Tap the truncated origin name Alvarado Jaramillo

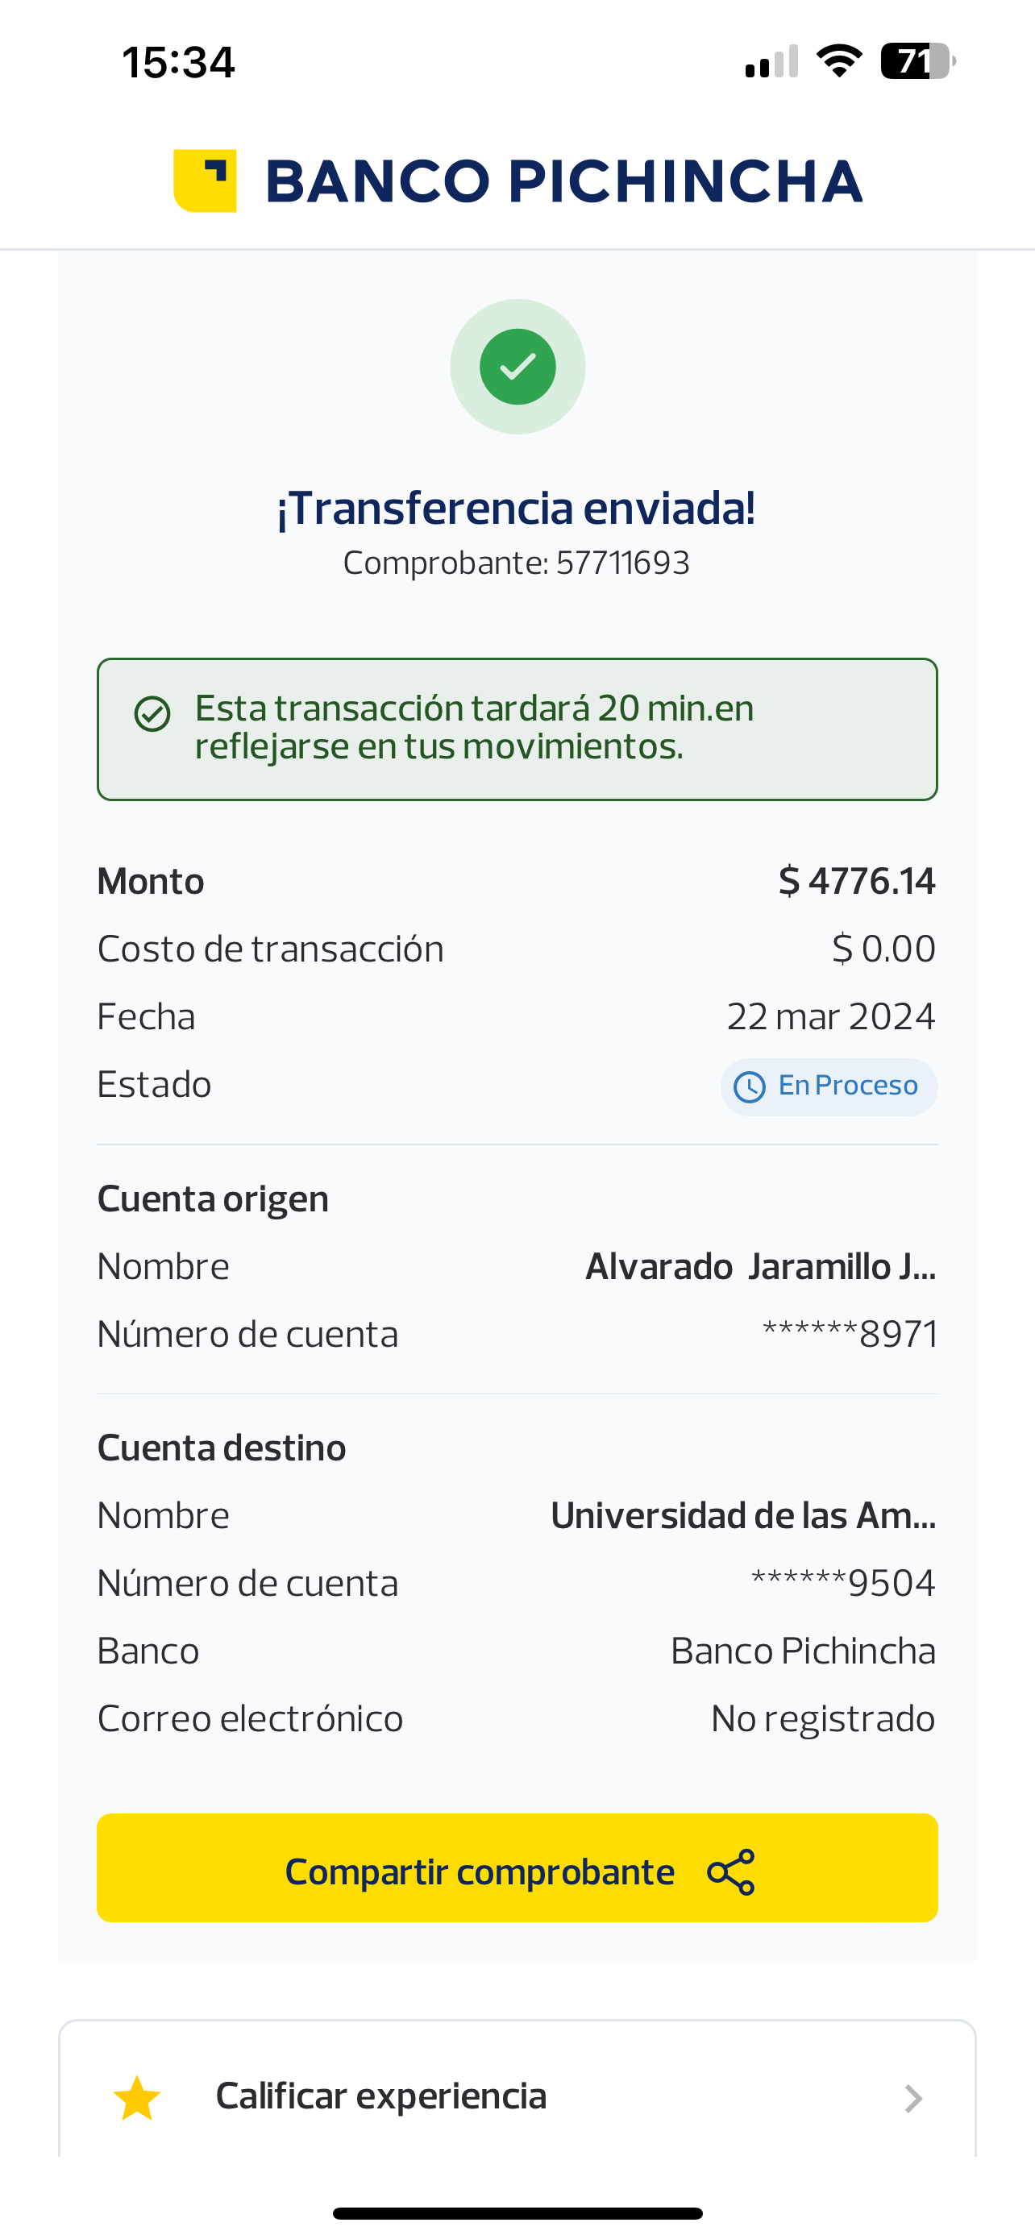click(x=760, y=1266)
